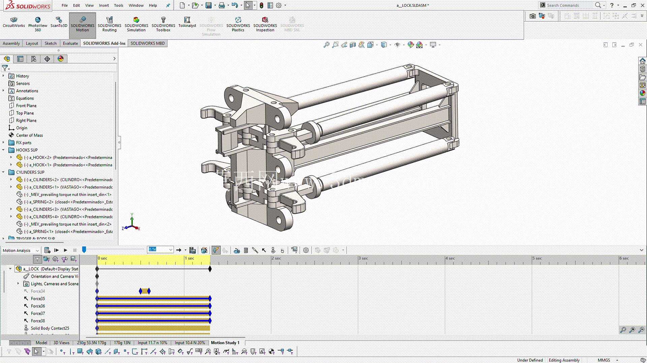This screenshot has height=363, width=647.
Task: Click the playback time slider handle
Action: [84, 250]
